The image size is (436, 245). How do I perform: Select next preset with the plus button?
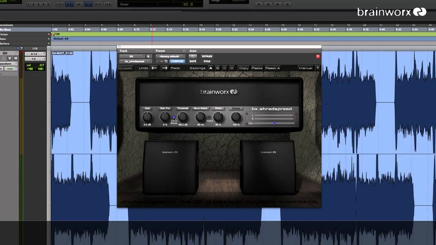(161, 61)
